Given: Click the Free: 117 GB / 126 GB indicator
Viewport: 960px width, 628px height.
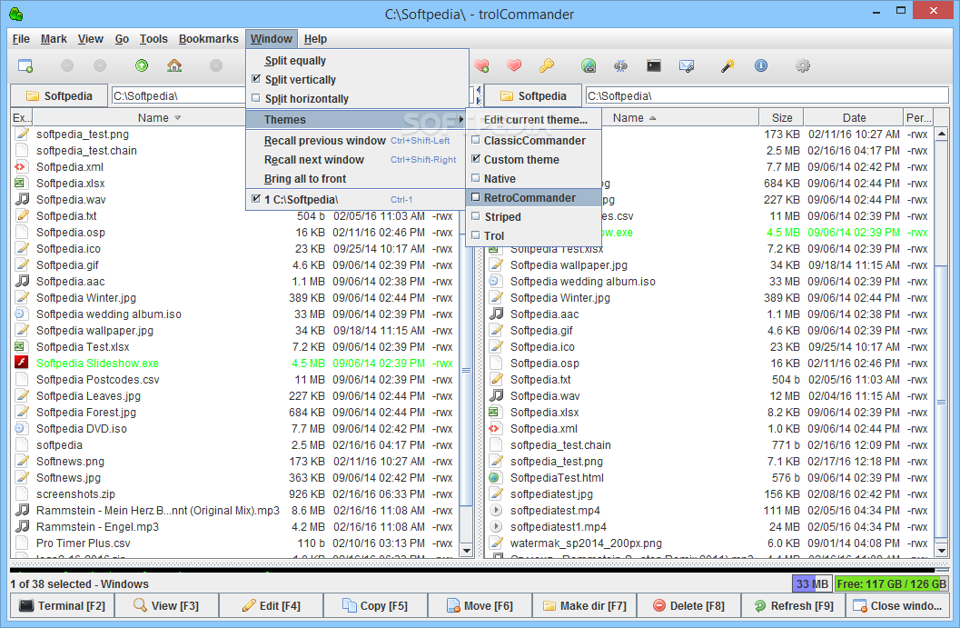Looking at the screenshot, I should [891, 583].
